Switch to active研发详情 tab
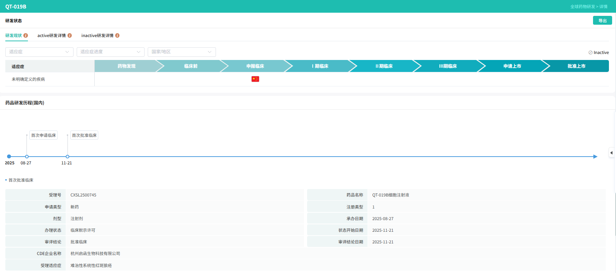The image size is (616, 273). click(52, 36)
